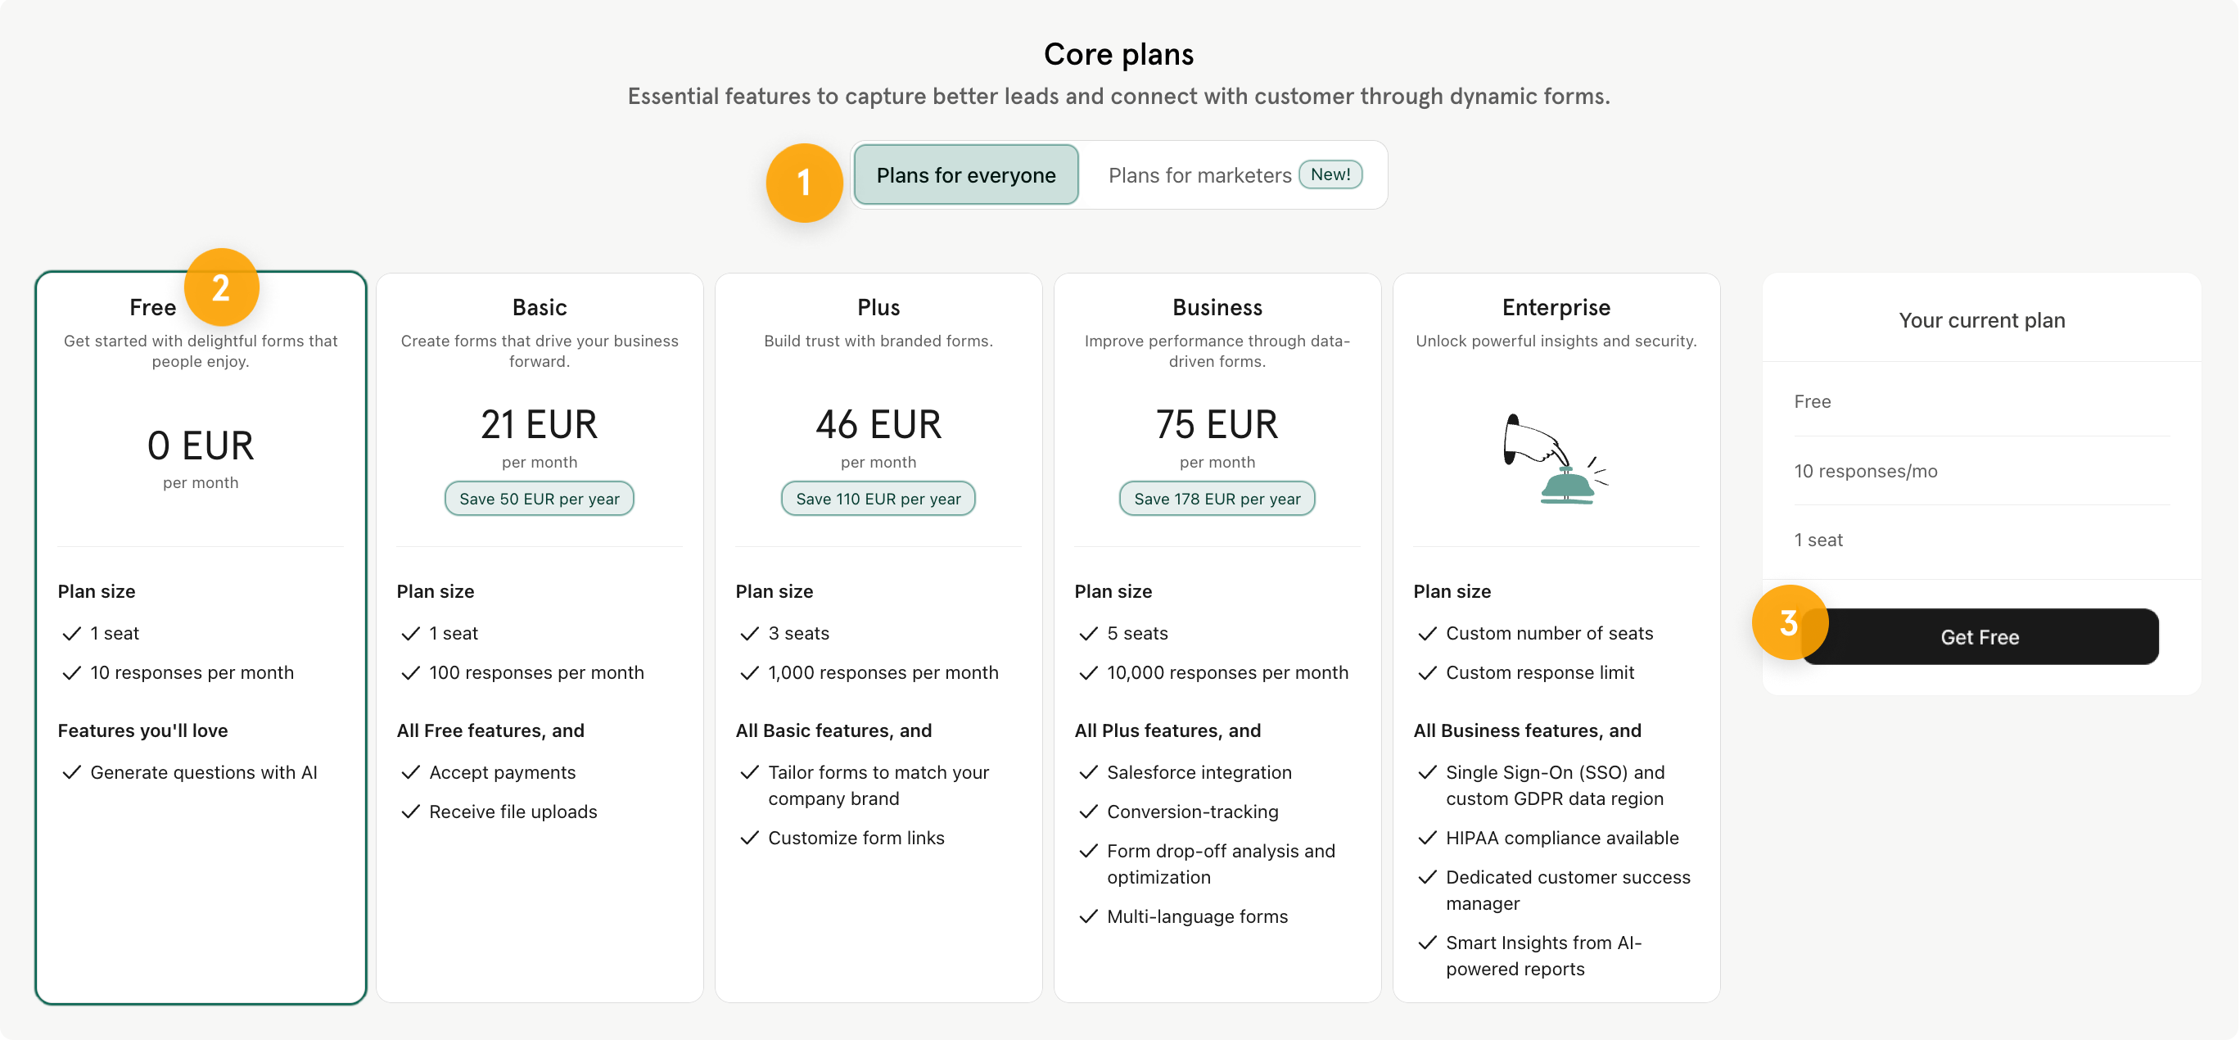The image size is (2240, 1040).
Task: Click checkmark beside Salesforce integration
Action: [x=1088, y=772]
